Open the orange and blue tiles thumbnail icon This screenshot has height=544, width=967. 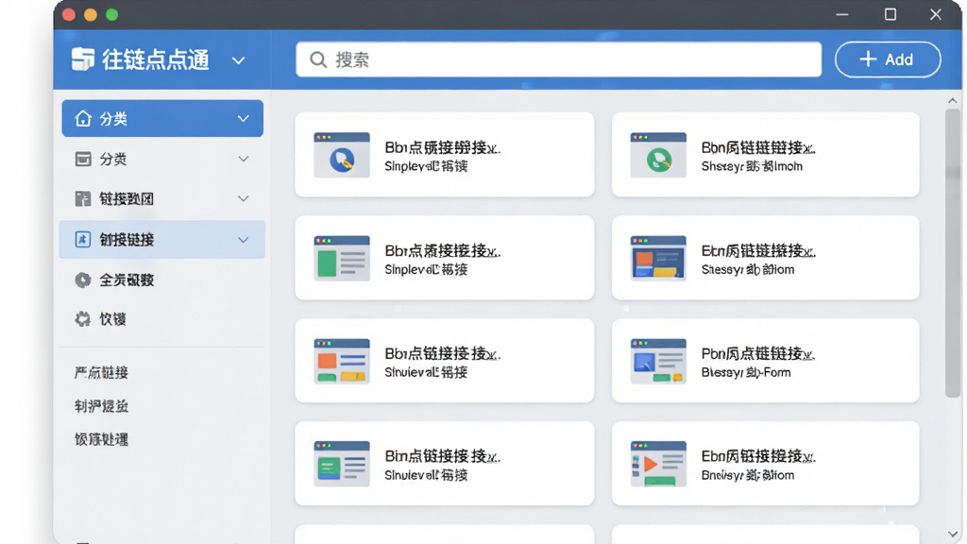point(342,361)
